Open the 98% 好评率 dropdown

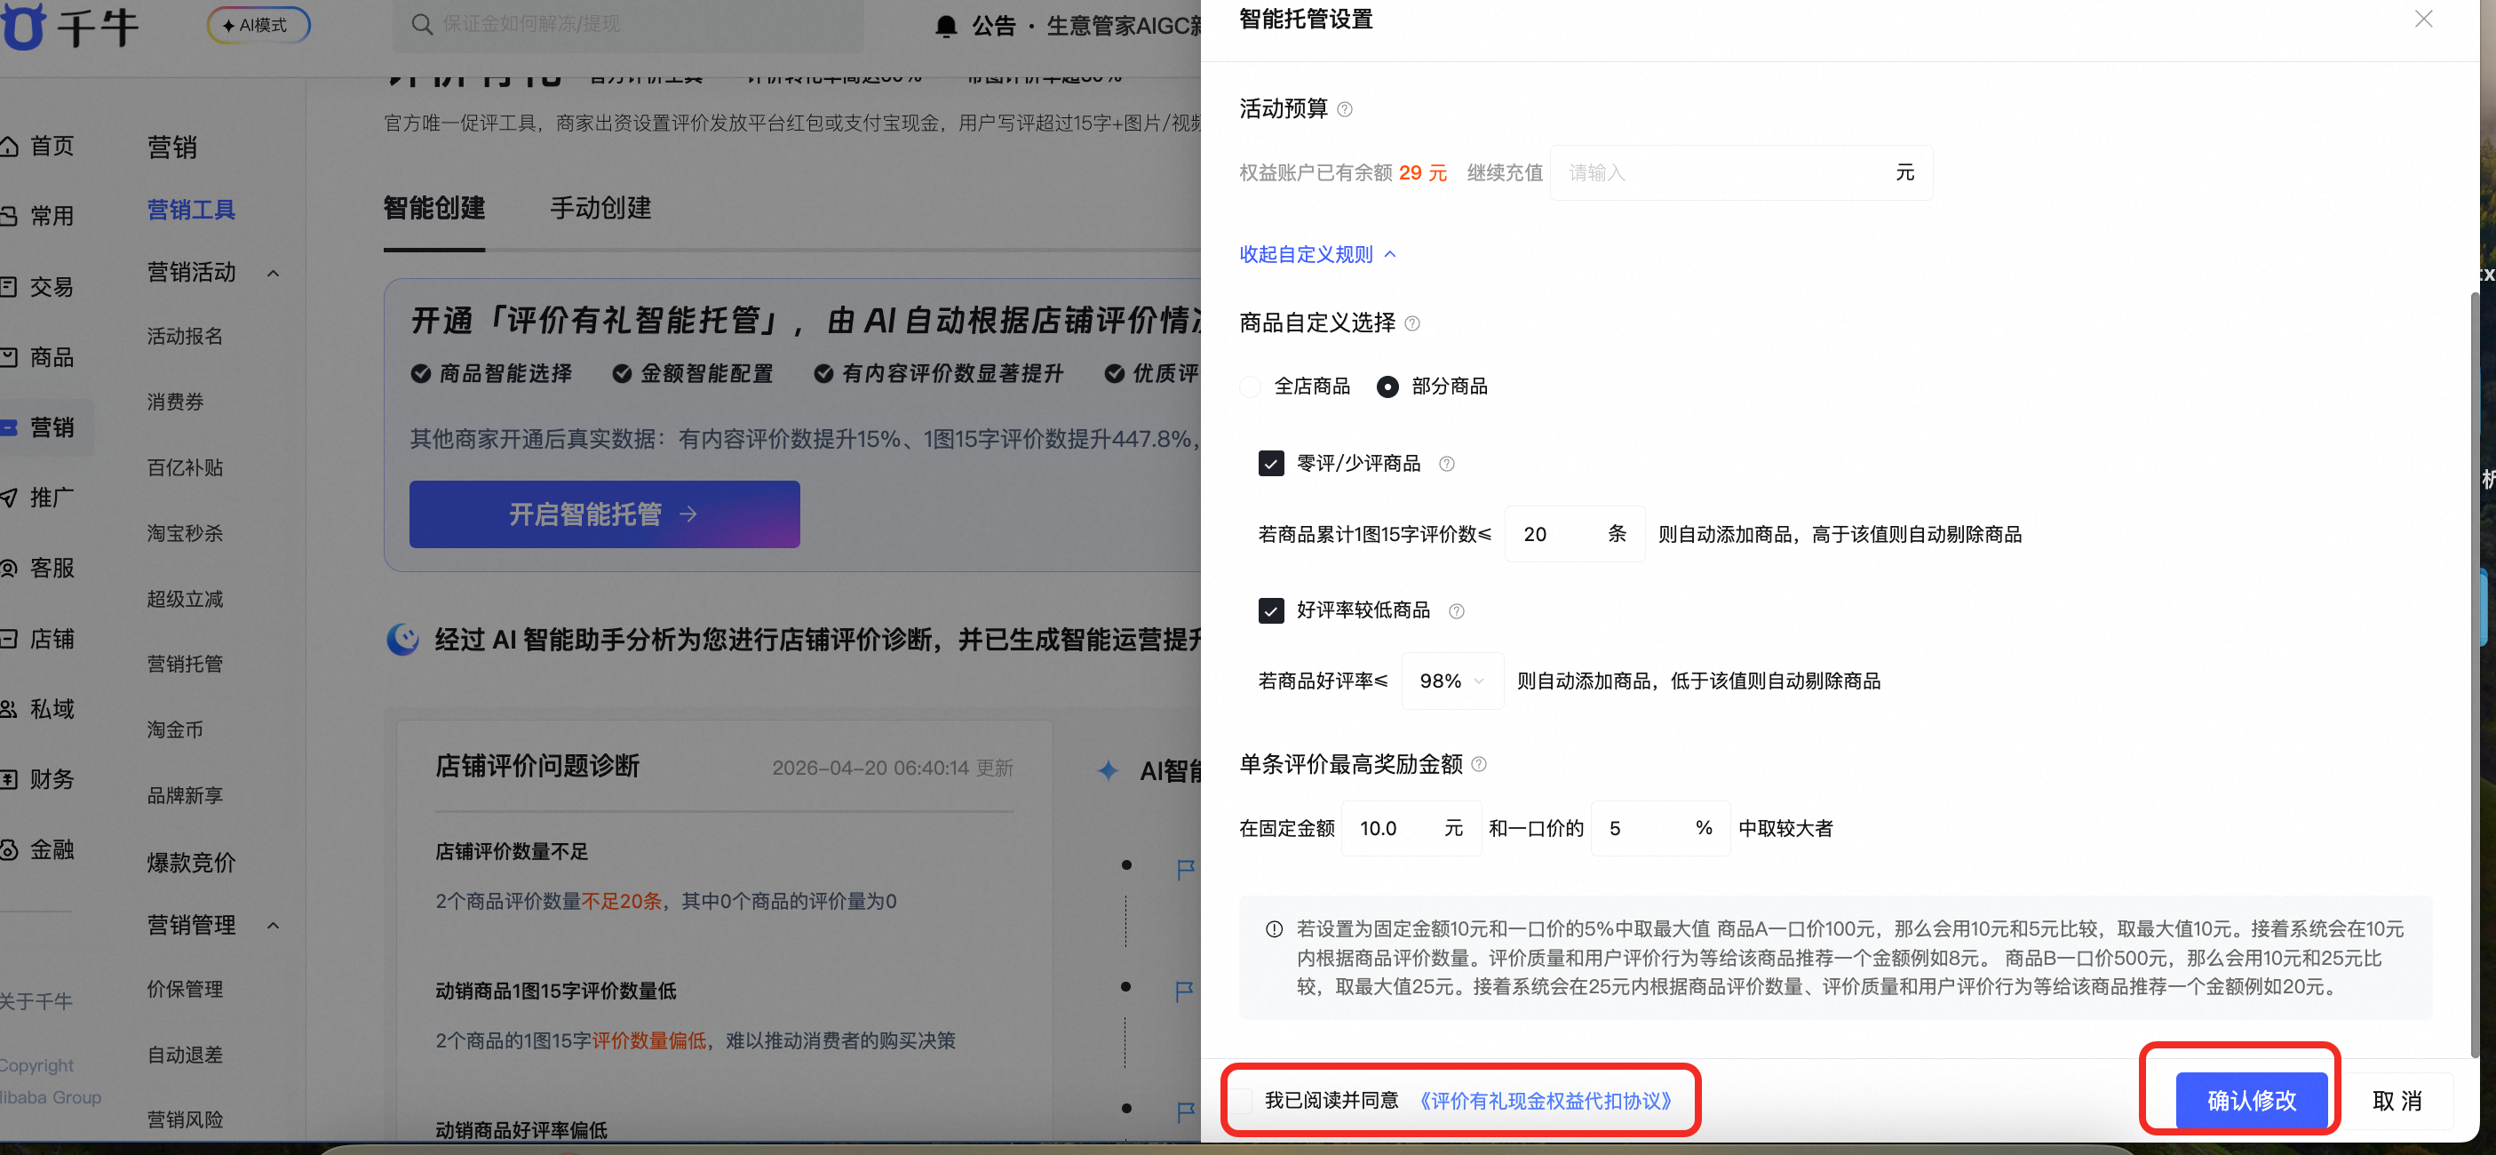click(x=1451, y=681)
